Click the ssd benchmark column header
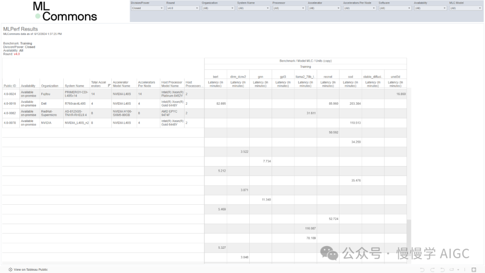The width and height of the screenshot is (485, 273). (350, 77)
